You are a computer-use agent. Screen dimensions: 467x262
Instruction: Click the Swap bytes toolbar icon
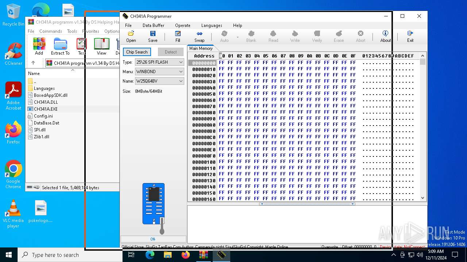pyautogui.click(x=199, y=36)
